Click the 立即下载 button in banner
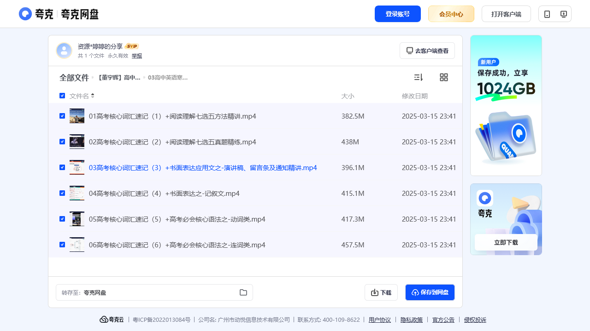590x331 pixels. coord(506,242)
